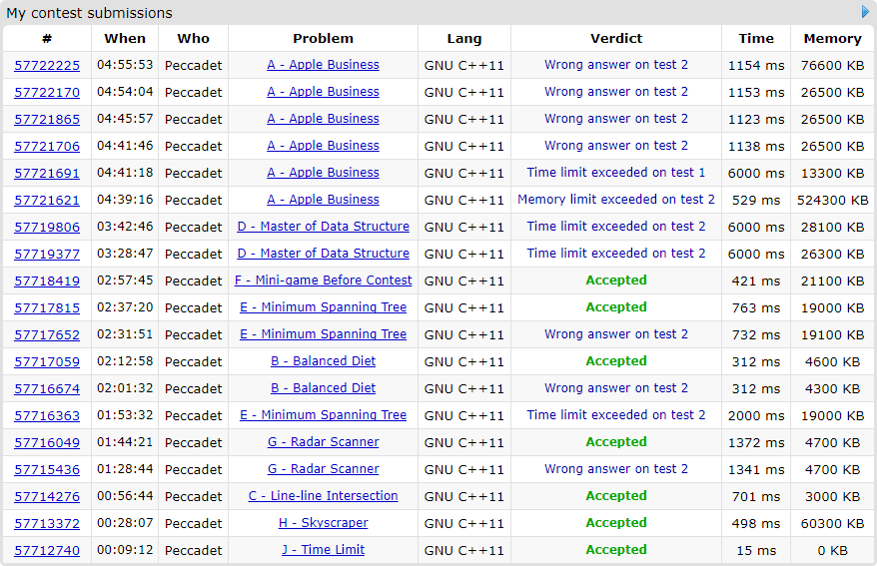Open G - Radar Scanner at 01:44:21
Screen dimensions: 877x566
tap(323, 442)
